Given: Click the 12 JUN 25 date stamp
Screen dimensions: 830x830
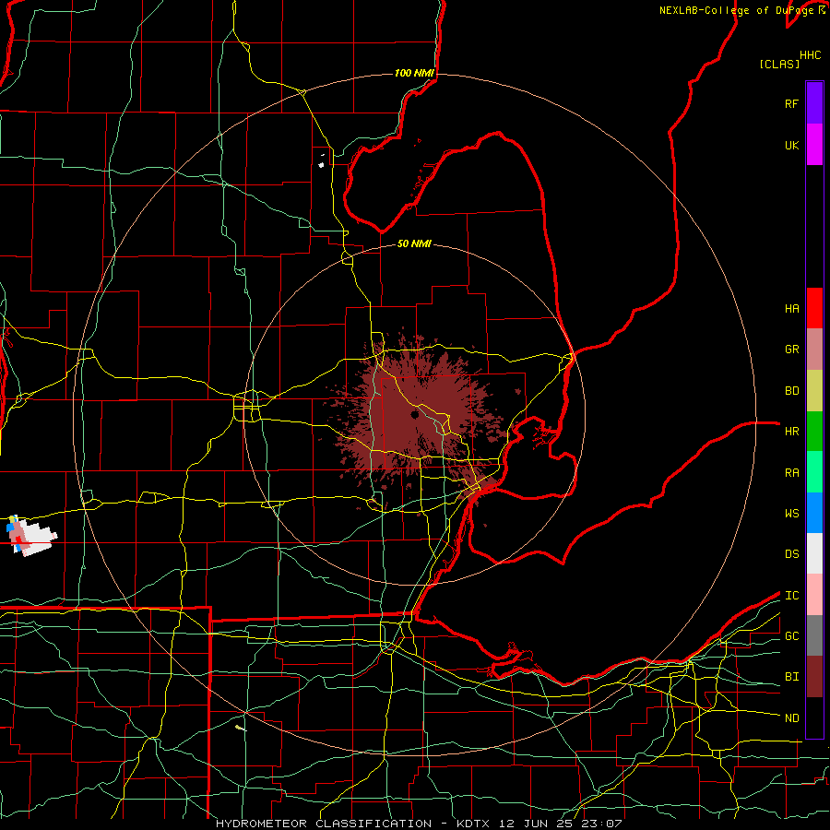Looking at the screenshot, I should (x=536, y=824).
